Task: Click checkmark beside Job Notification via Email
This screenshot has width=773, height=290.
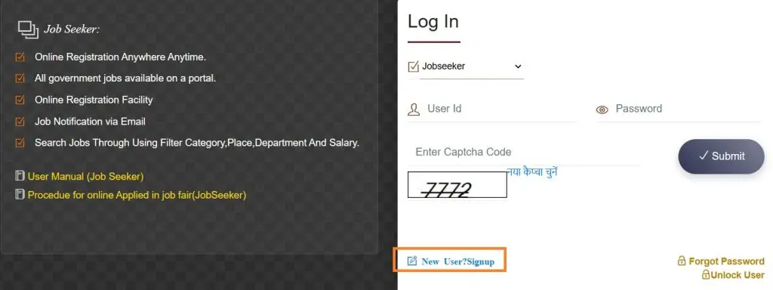Action: [20, 122]
